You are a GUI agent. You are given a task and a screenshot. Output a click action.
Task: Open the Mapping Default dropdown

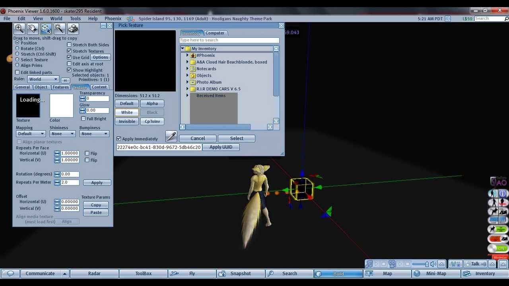pyautogui.click(x=31, y=134)
